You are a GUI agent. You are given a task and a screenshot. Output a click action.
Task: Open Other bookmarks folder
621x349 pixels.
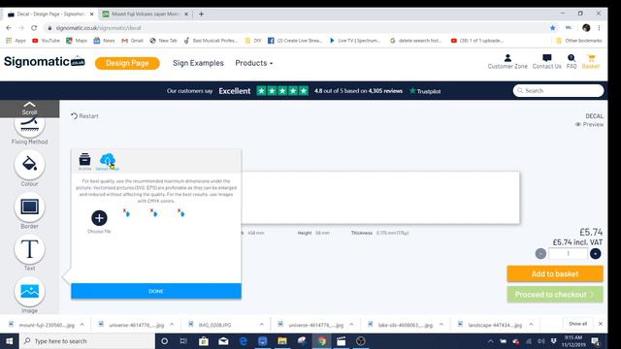tap(579, 41)
